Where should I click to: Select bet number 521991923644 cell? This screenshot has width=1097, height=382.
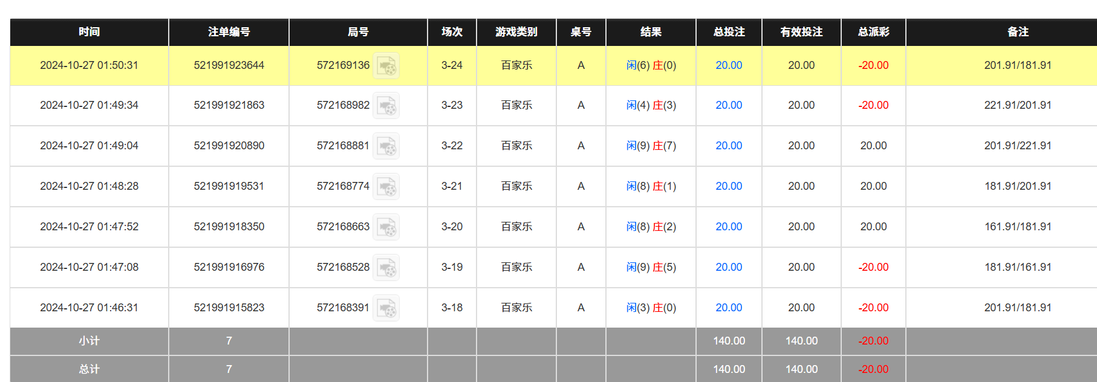coord(229,65)
